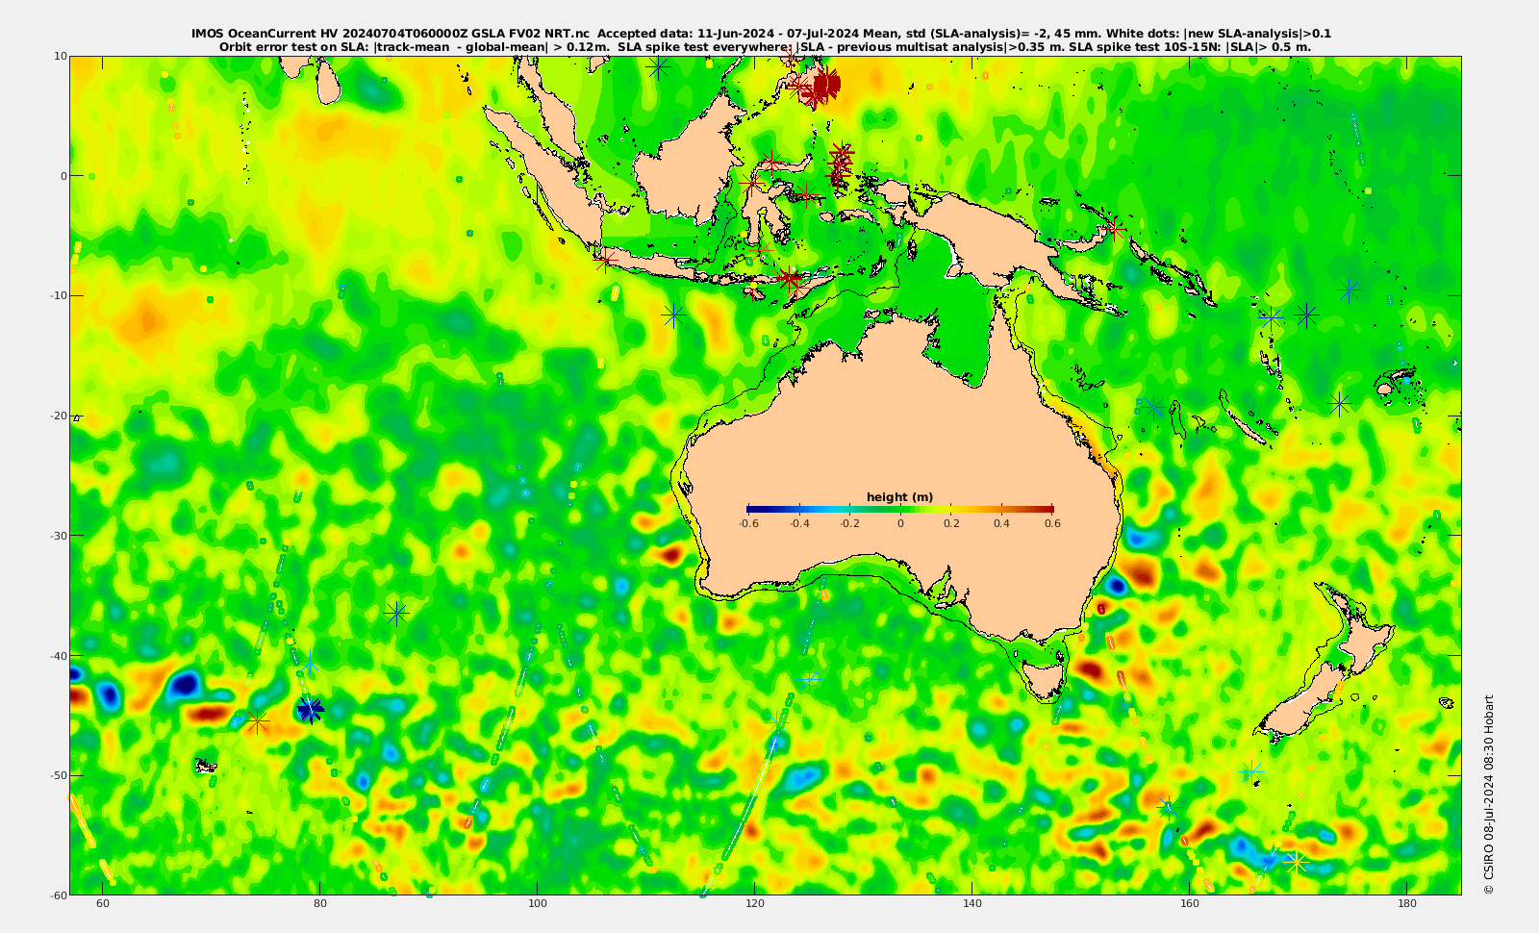
Task: Click latitude axis label "-30"
Action: point(57,536)
